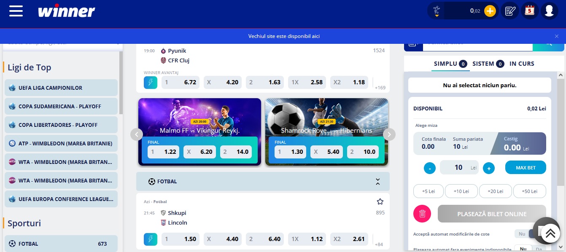
Task: Click the pink trash icon to clear ticket
Action: point(422,214)
